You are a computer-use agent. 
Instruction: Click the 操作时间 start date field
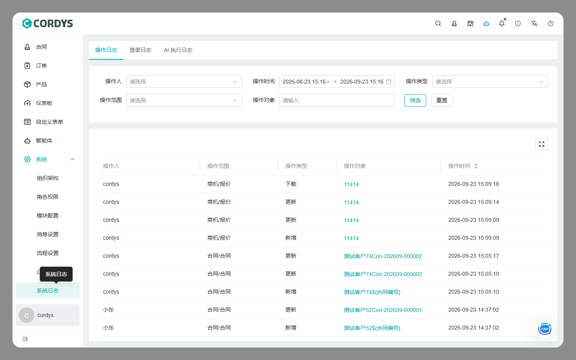click(306, 82)
